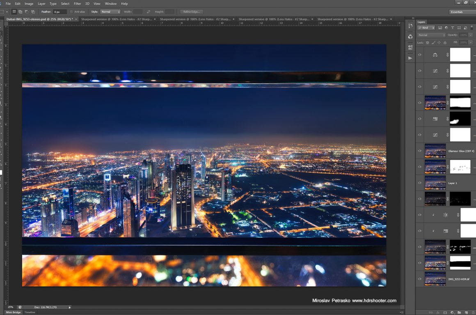Hide the IMG_9253-HDR.tif layer
The width and height of the screenshot is (476, 315).
click(419, 279)
